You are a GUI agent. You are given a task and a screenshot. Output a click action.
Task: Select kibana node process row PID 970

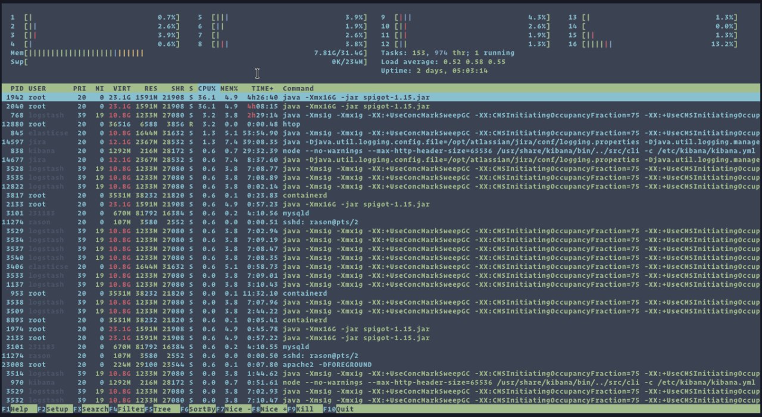381,382
